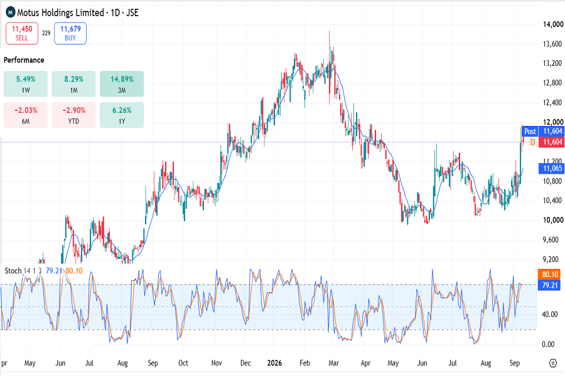Click the Performance heading

(24, 60)
